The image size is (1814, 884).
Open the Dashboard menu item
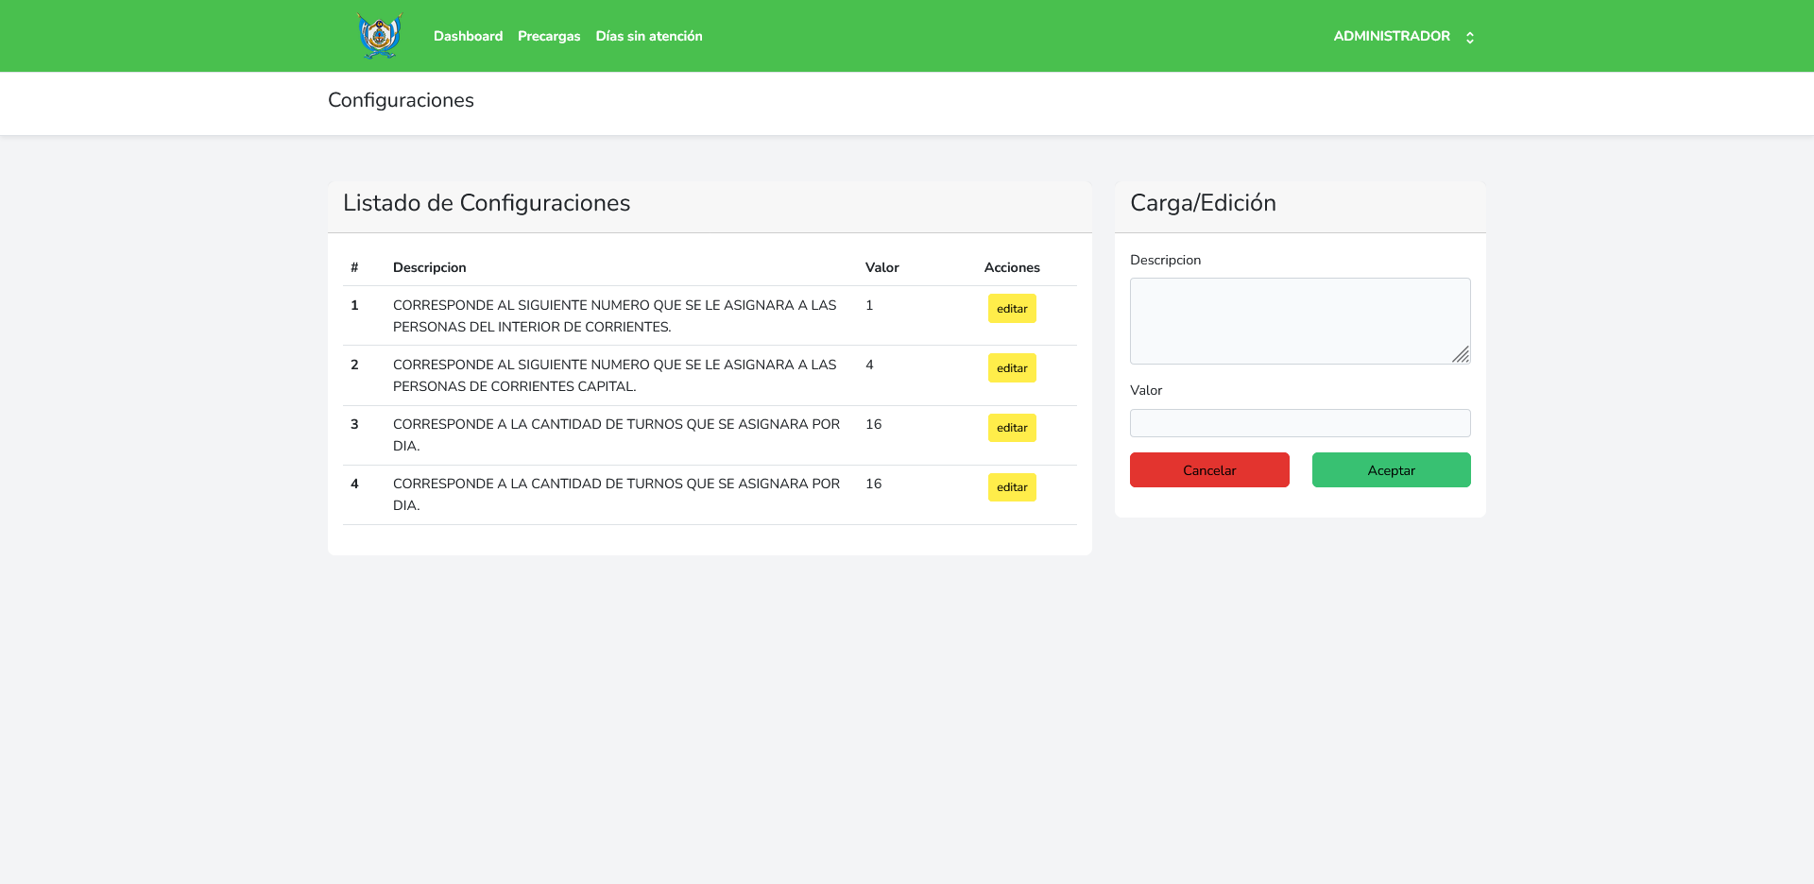[x=468, y=36]
